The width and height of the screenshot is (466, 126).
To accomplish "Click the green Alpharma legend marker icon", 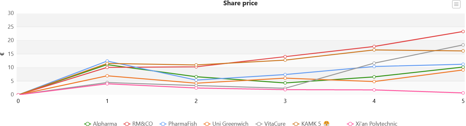I will coord(87,124).
